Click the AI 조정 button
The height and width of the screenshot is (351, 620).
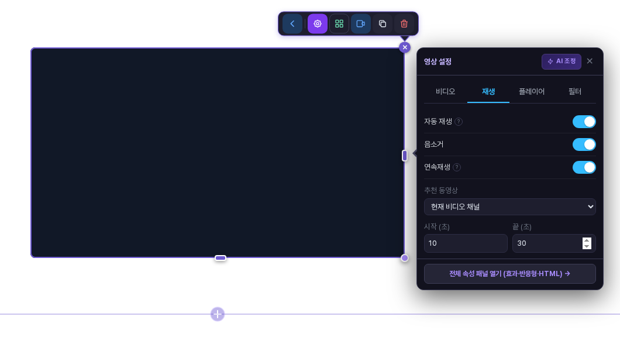point(561,61)
